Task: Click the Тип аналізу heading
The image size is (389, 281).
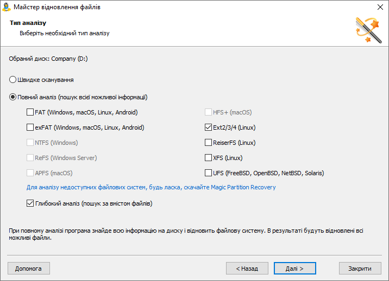Action: click(x=27, y=23)
